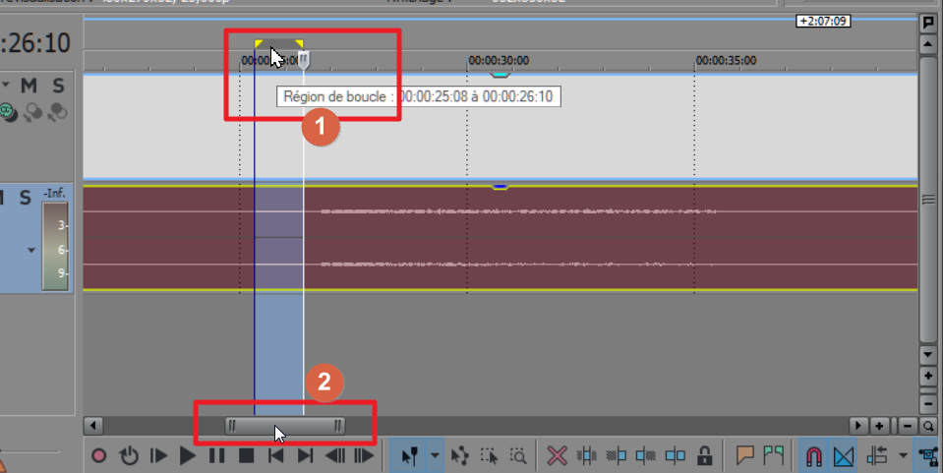
Task: Click the audio track volume meter
Action: (x=55, y=246)
